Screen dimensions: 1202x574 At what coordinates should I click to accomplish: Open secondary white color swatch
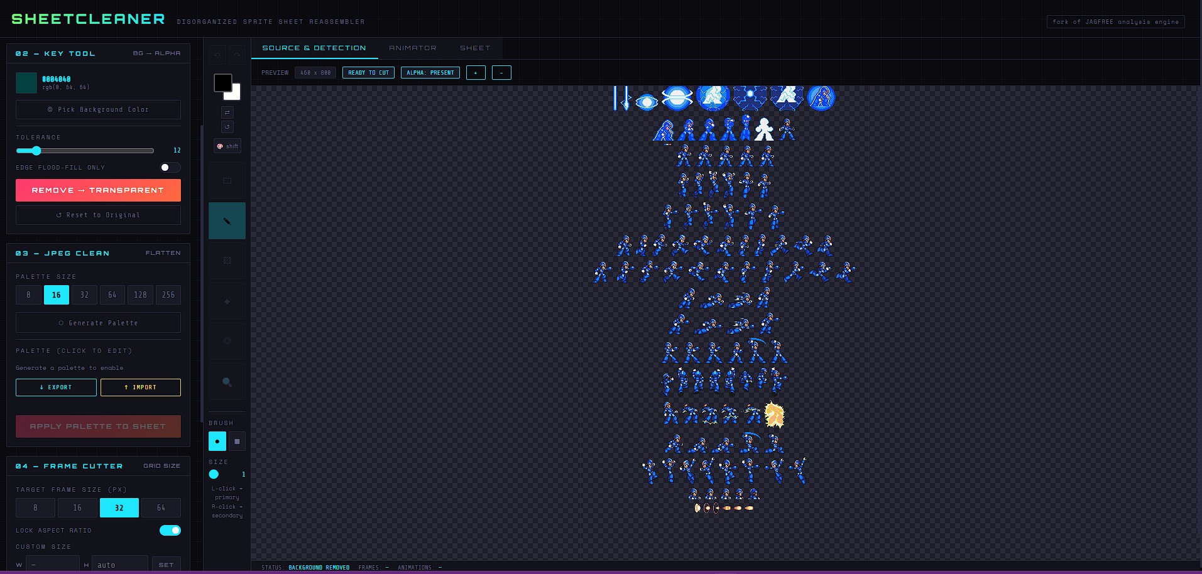(235, 94)
